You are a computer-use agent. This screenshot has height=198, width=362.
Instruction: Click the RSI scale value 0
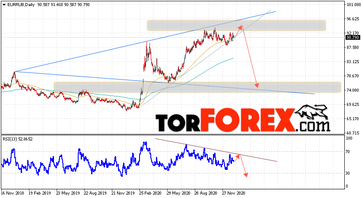pos(347,186)
